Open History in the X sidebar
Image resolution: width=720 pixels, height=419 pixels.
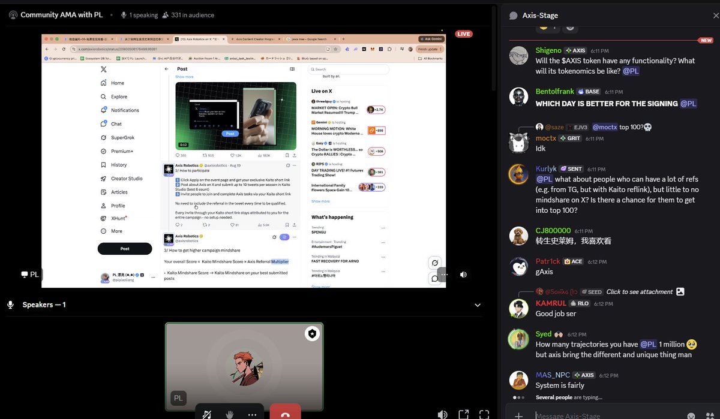[113, 165]
